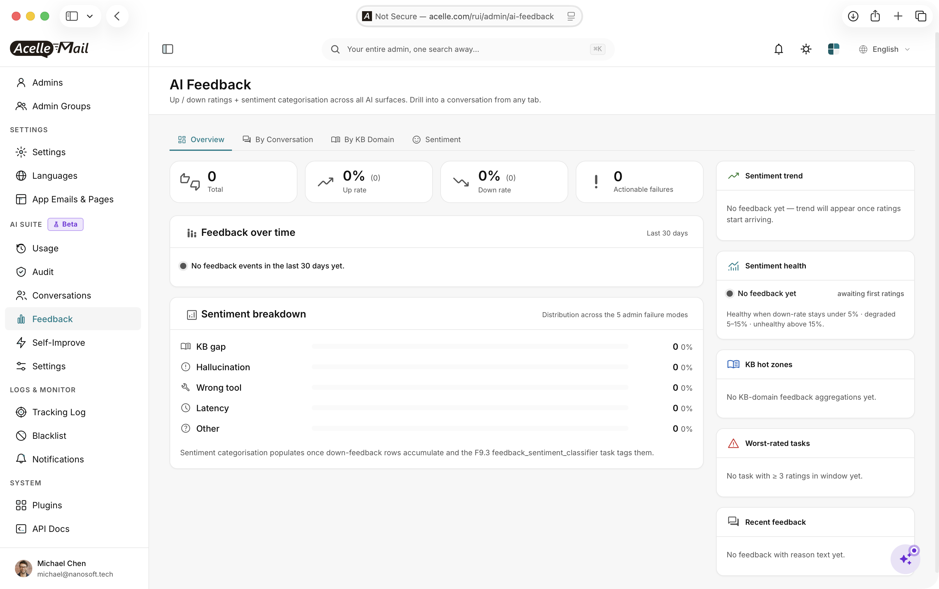Open Settings under the SETTINGS section
Viewport: 939px width, 589px height.
coord(73,152)
